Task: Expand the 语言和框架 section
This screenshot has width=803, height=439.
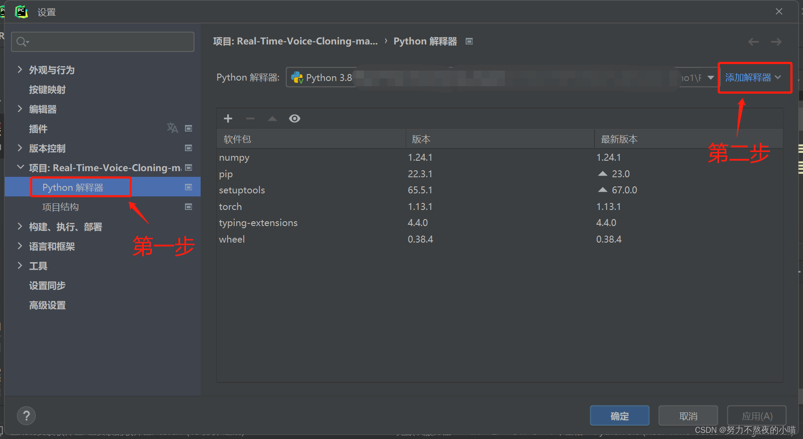Action: point(20,246)
